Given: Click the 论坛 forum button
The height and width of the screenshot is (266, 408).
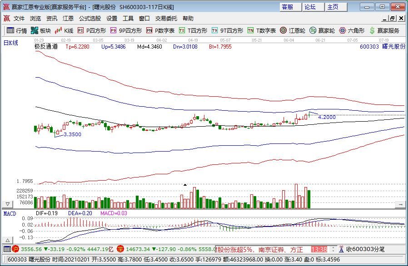Looking at the screenshot, I should (x=313, y=7).
